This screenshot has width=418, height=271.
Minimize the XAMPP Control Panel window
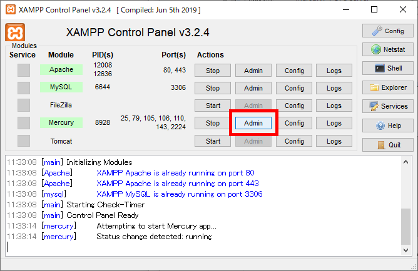point(346,9)
